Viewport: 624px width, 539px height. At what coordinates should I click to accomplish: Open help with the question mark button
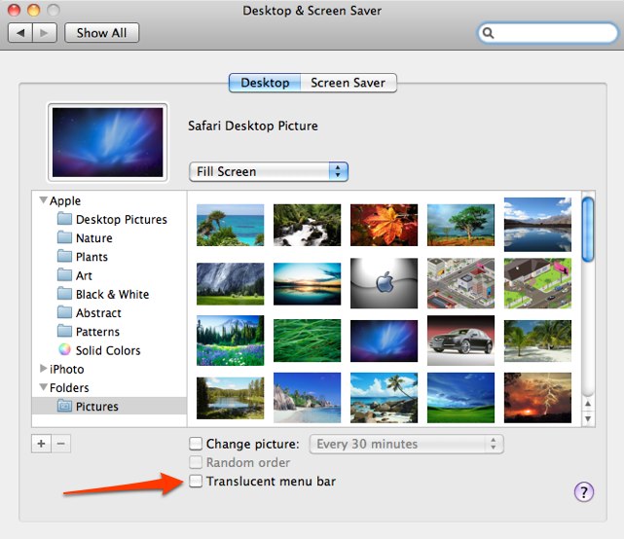point(584,492)
